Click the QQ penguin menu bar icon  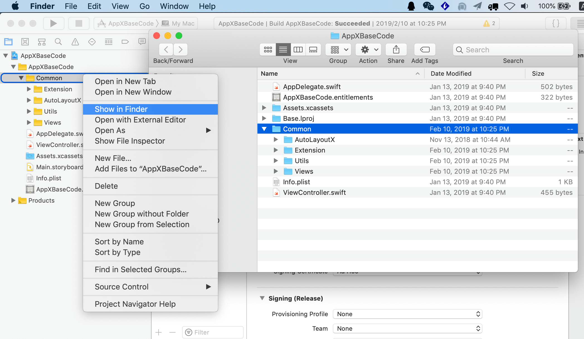(x=411, y=6)
